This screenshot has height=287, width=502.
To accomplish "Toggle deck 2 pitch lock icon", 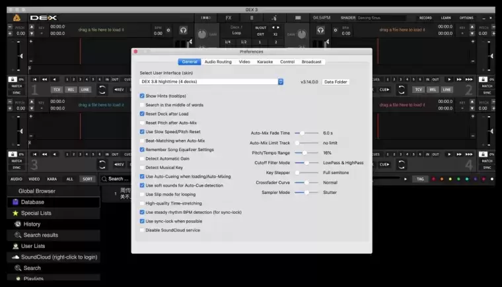I will coord(483,79).
